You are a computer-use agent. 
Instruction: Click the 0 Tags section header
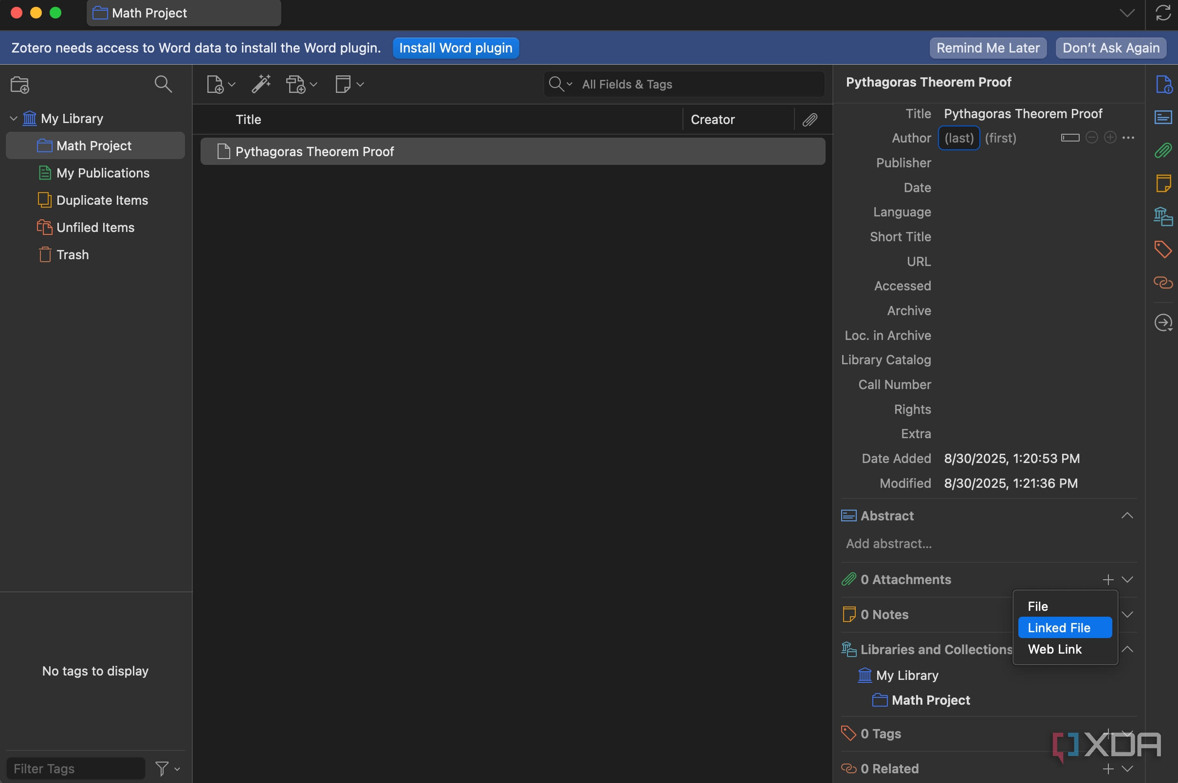[x=881, y=733]
